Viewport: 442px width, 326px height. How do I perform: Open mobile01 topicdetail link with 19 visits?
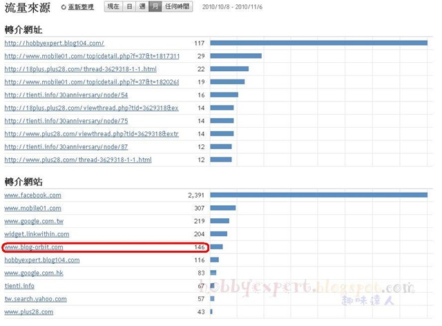tap(92, 82)
